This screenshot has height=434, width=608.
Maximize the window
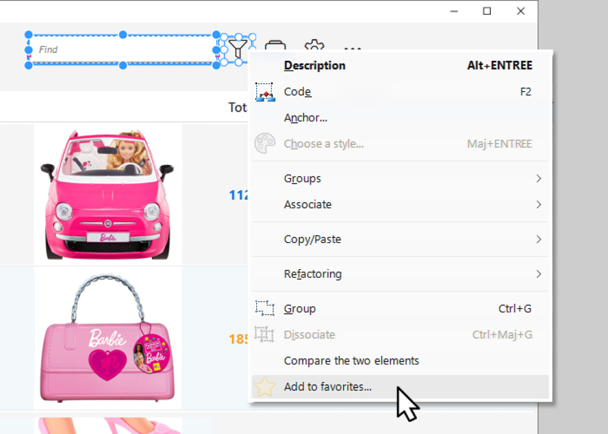[x=487, y=11]
